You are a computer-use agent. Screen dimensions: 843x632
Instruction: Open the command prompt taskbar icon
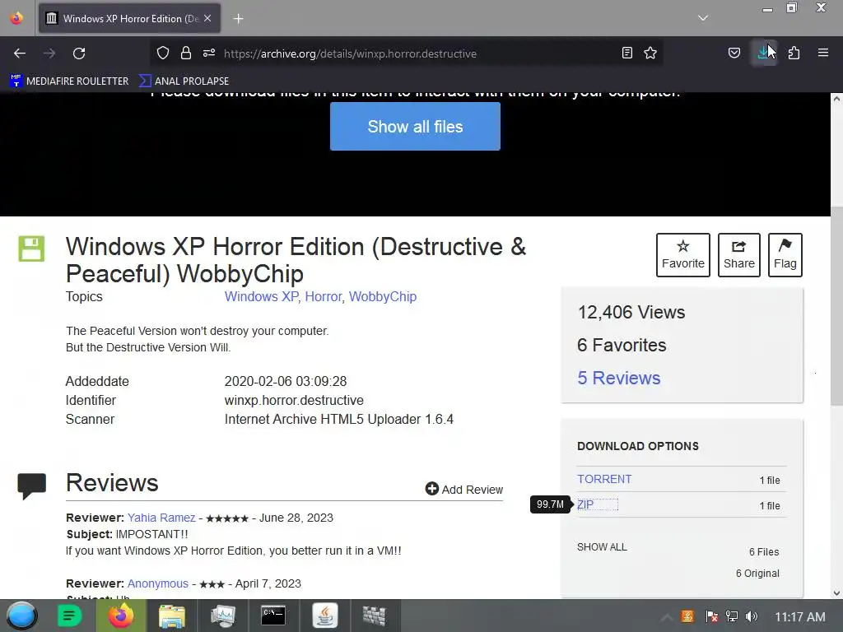(273, 616)
